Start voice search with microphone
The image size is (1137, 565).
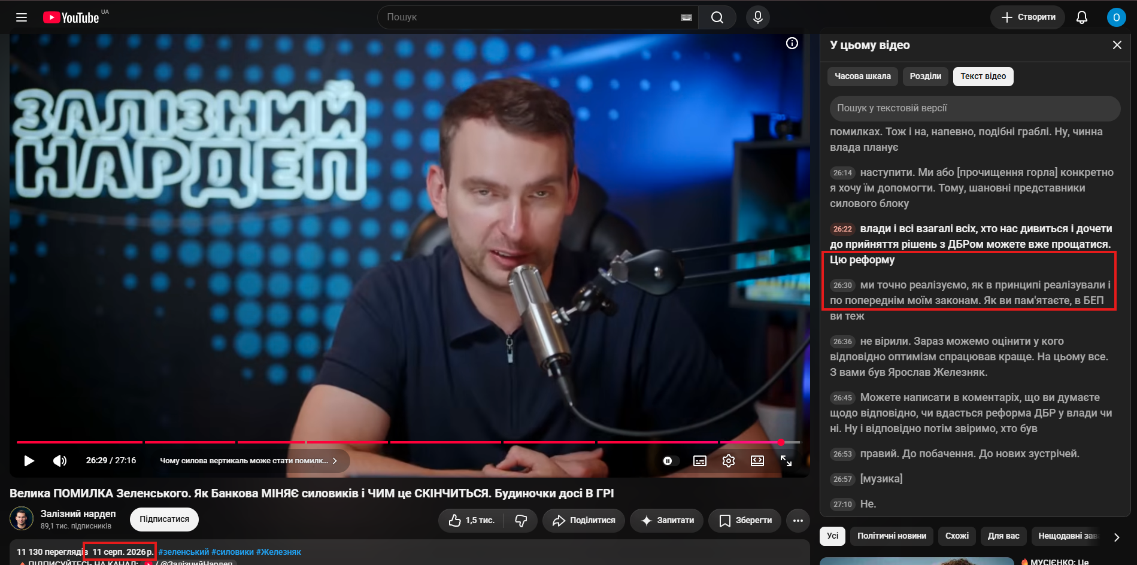(758, 17)
